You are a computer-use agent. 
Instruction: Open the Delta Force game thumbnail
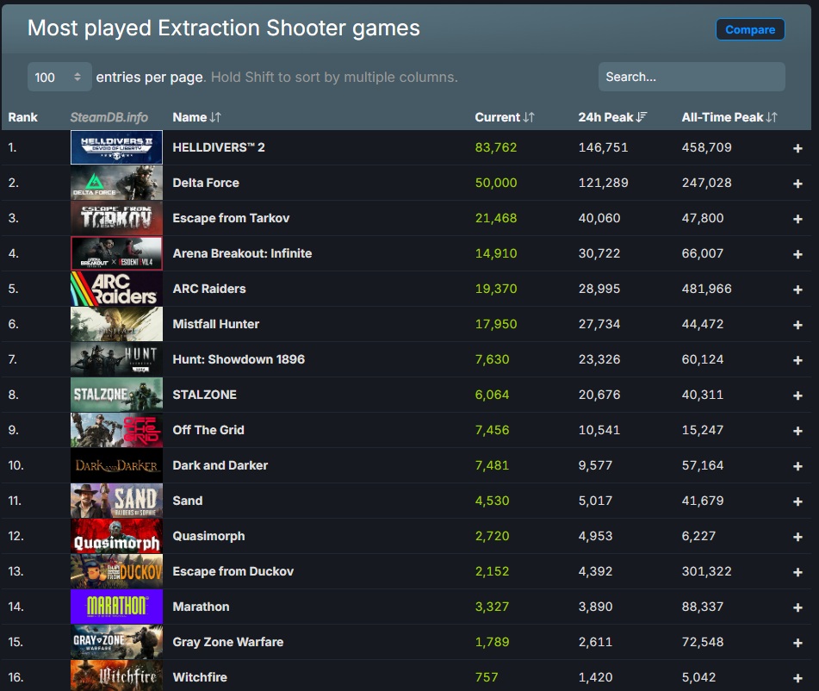pyautogui.click(x=116, y=183)
